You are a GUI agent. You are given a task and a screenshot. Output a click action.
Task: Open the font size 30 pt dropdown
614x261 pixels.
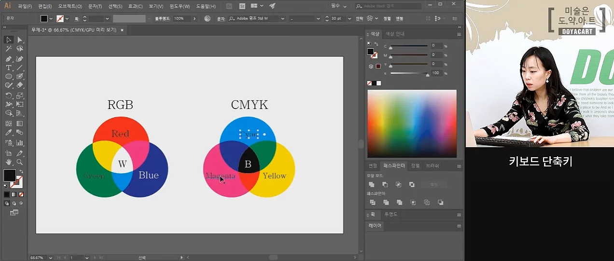(350, 18)
